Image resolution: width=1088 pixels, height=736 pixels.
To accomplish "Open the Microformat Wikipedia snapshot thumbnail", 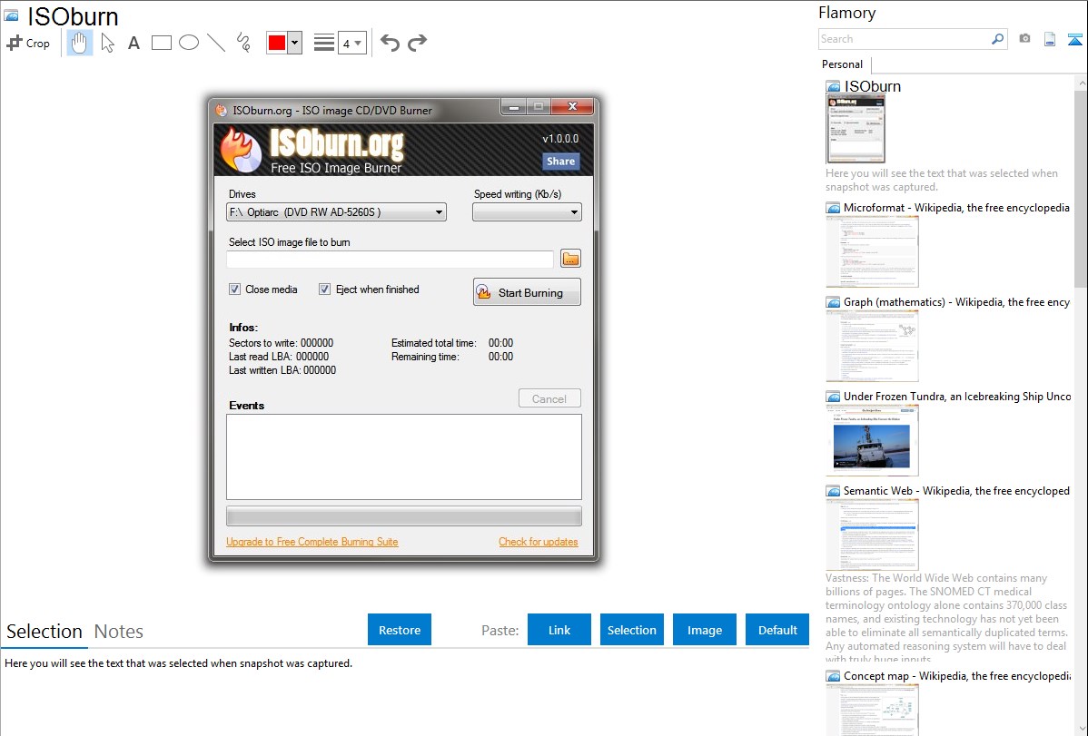I will (872, 251).
